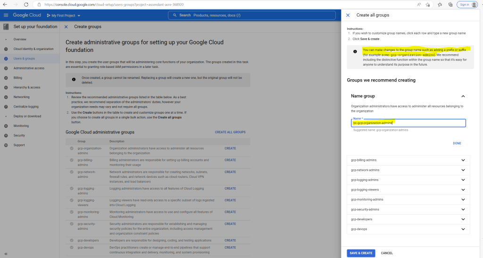Screen dimensions: 483x258
Task: Click the search magnifier icon in the search bar
Action: (175, 15)
